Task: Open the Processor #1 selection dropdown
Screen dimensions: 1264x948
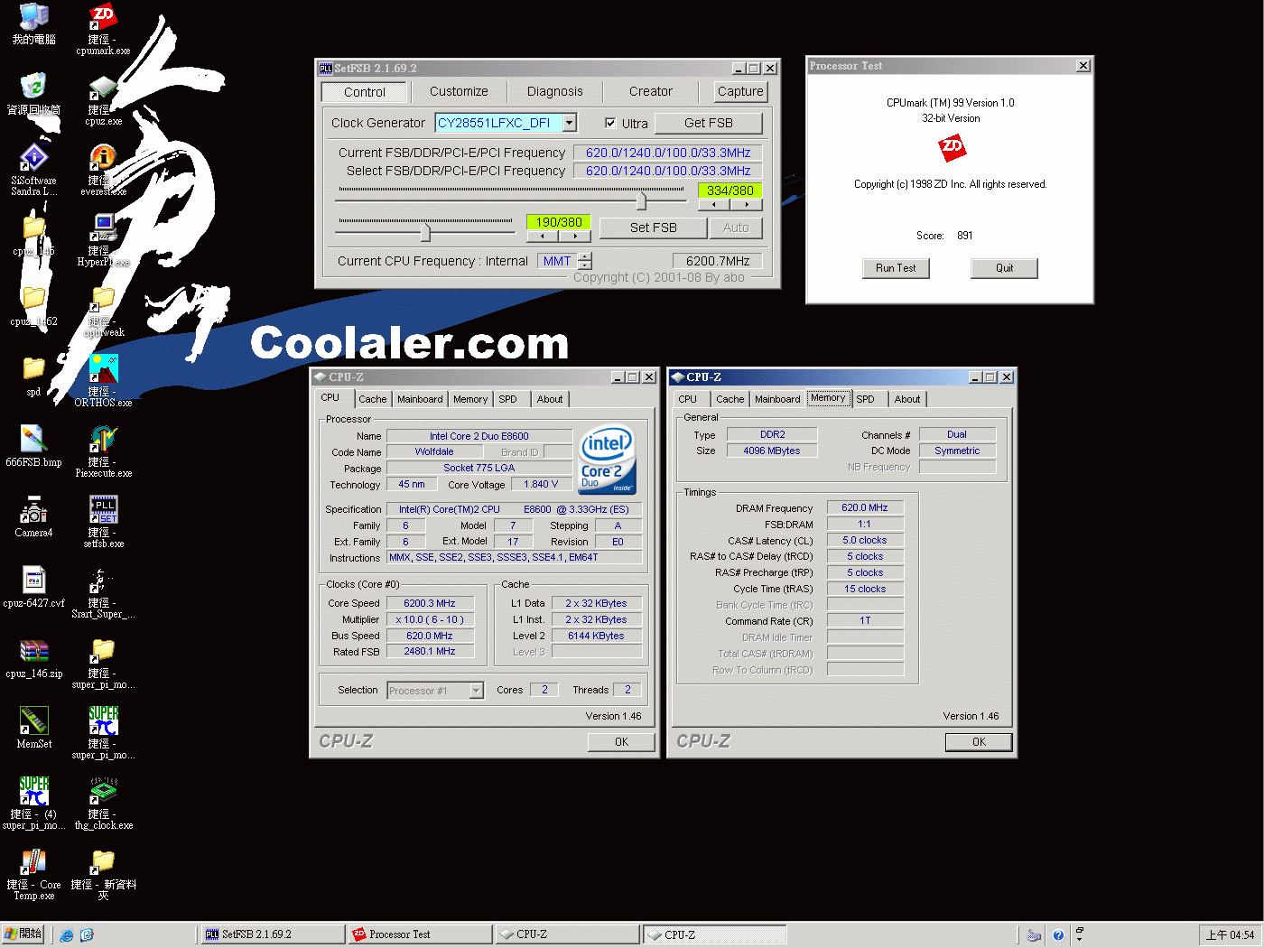Action: coord(476,691)
